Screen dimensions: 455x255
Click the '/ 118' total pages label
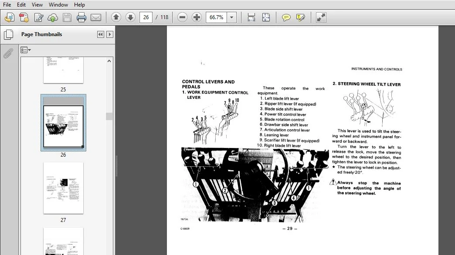(162, 17)
